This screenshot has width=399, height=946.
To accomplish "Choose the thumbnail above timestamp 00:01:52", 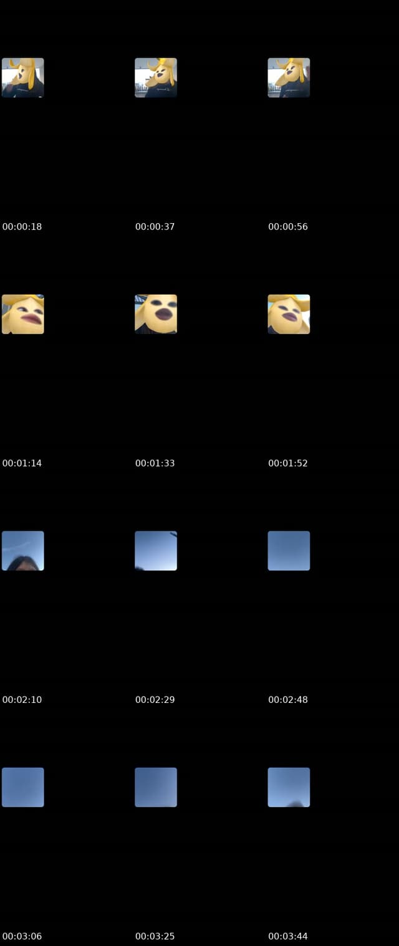I will [289, 314].
